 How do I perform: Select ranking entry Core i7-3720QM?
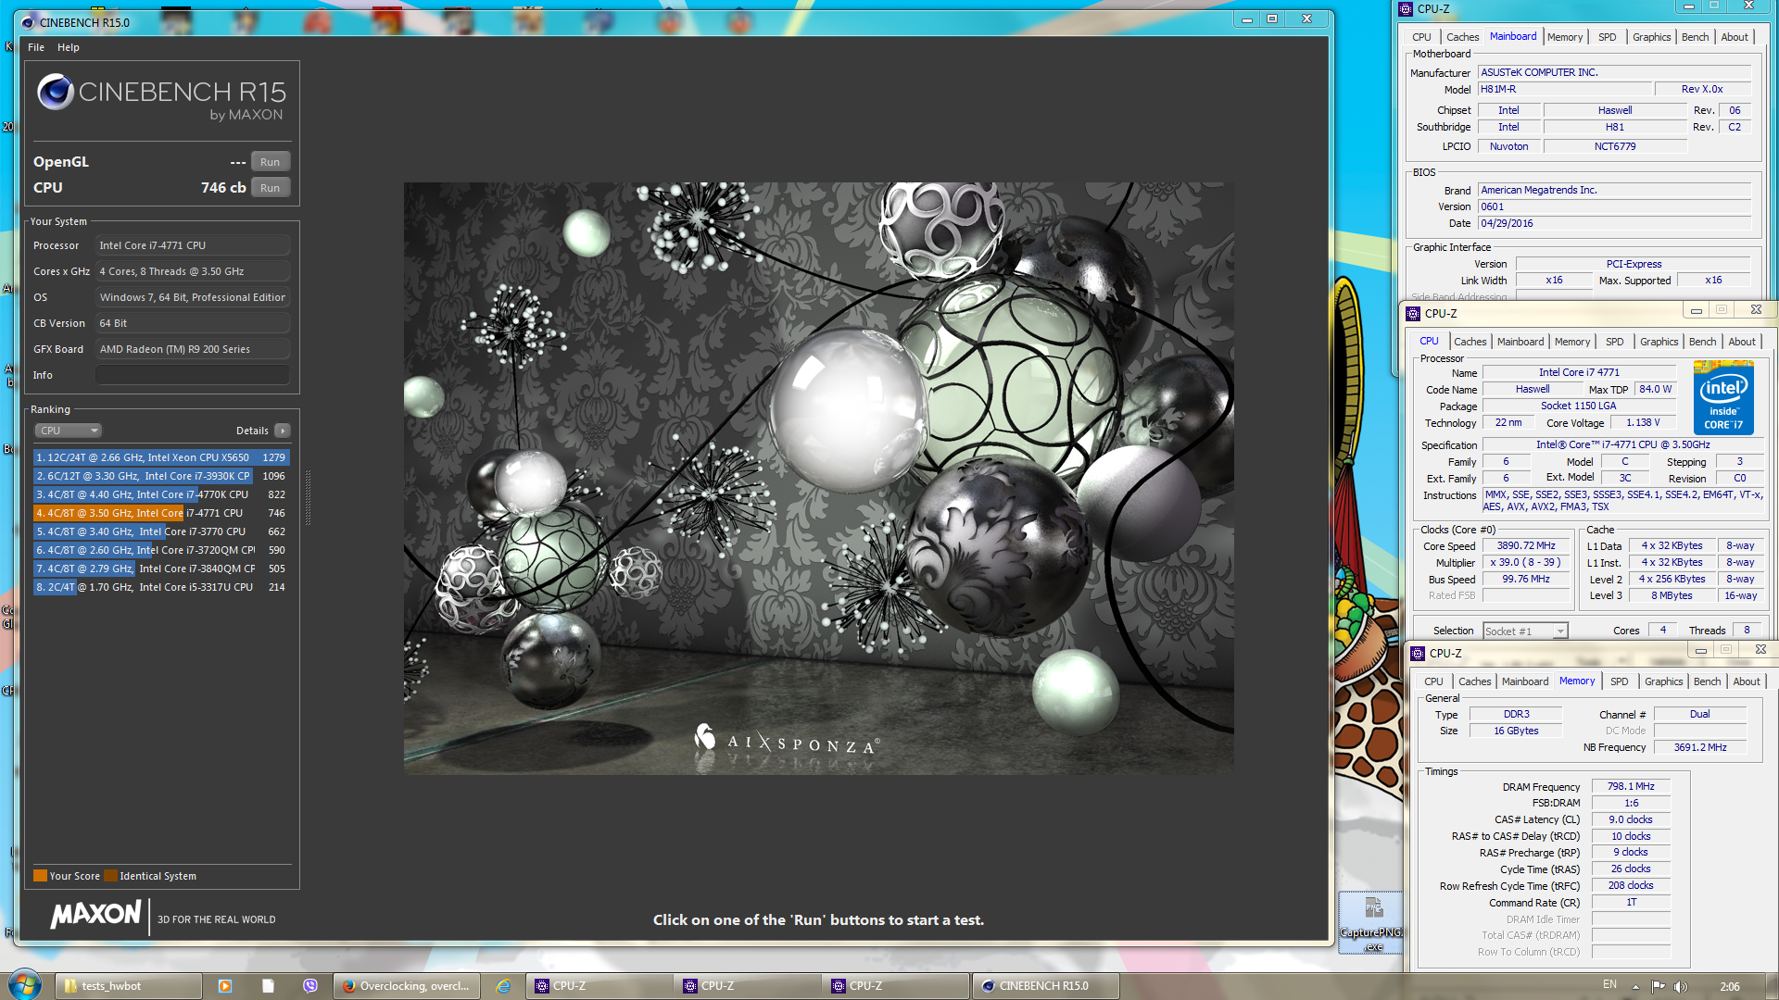pyautogui.click(x=161, y=550)
